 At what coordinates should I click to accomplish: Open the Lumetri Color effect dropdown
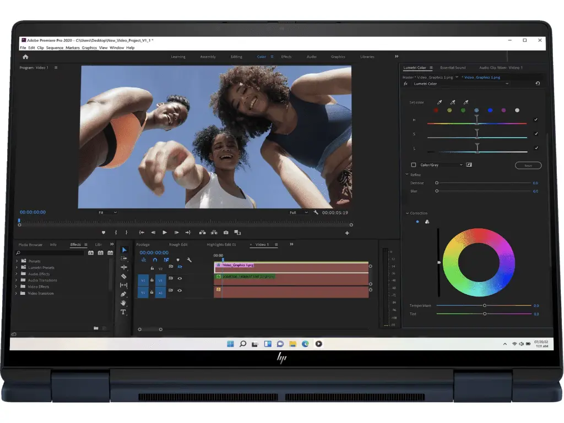[460, 84]
